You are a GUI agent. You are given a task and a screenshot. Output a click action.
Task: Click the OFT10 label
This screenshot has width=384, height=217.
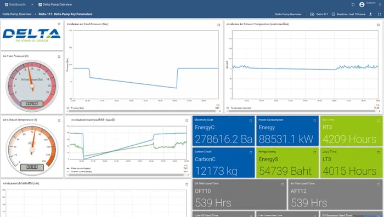203,191
